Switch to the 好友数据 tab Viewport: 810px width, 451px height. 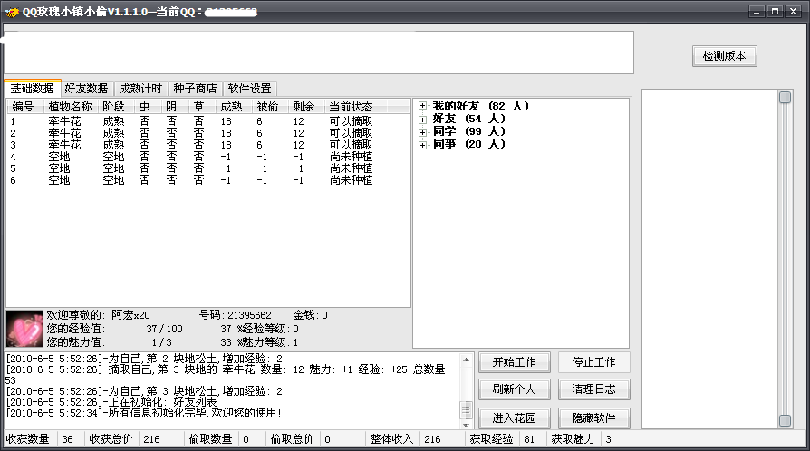point(86,89)
